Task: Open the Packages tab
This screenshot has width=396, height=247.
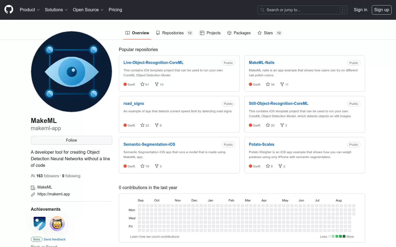Action: (239, 33)
